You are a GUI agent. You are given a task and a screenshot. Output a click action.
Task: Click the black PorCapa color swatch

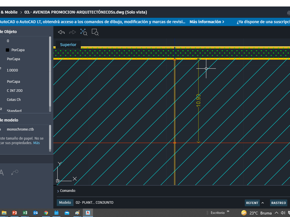pyautogui.click(x=7, y=50)
